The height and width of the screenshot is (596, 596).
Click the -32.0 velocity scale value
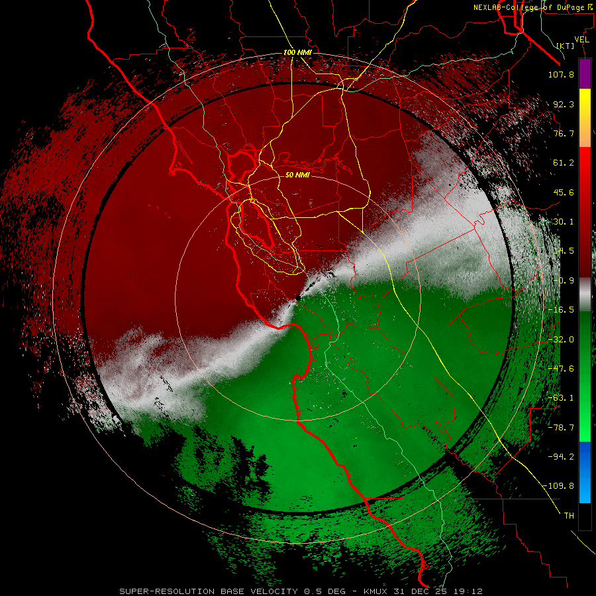pos(561,340)
